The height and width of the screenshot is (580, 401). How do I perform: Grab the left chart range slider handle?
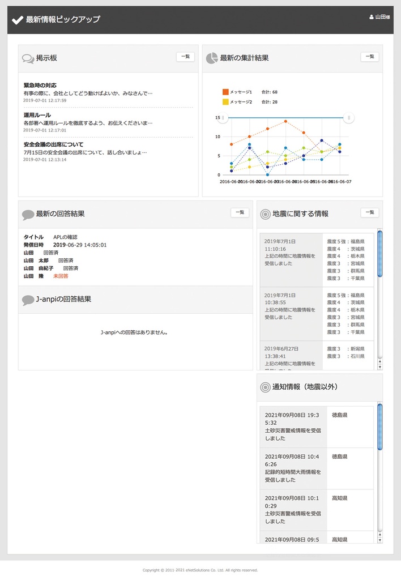223,118
